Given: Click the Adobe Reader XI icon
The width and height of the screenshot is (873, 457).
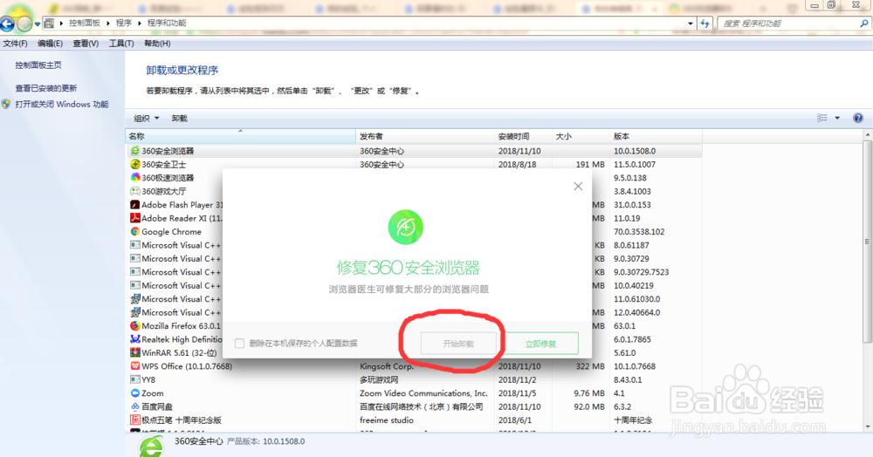Looking at the screenshot, I should coord(134,218).
